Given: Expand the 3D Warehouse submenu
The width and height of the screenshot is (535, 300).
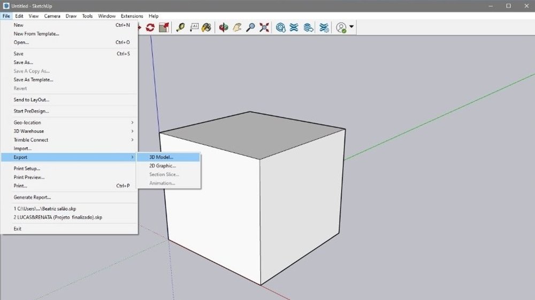Looking at the screenshot, I should (x=69, y=131).
